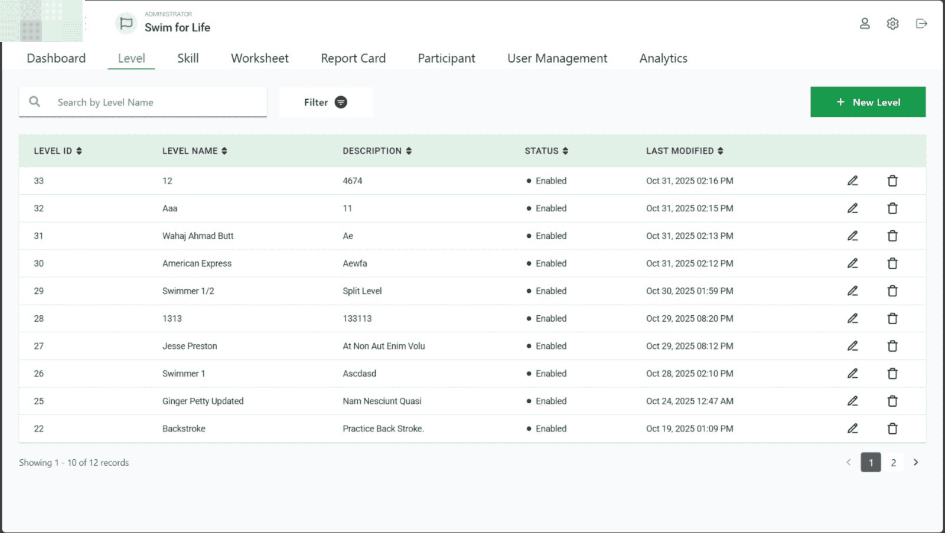Click the edit pencil for Jesse Preston
The image size is (945, 533).
tap(852, 346)
